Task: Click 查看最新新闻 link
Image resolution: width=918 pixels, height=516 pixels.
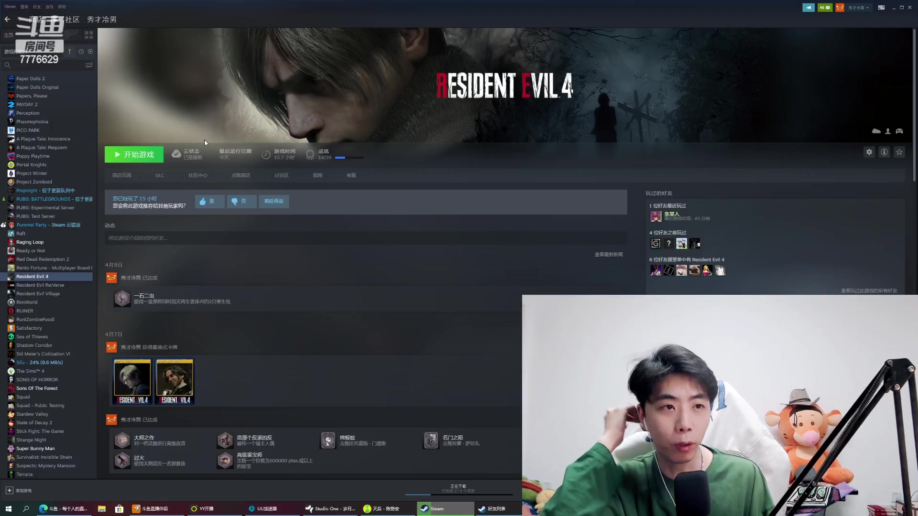Action: 608,254
